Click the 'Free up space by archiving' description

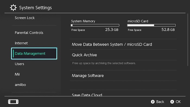[x=104, y=63]
